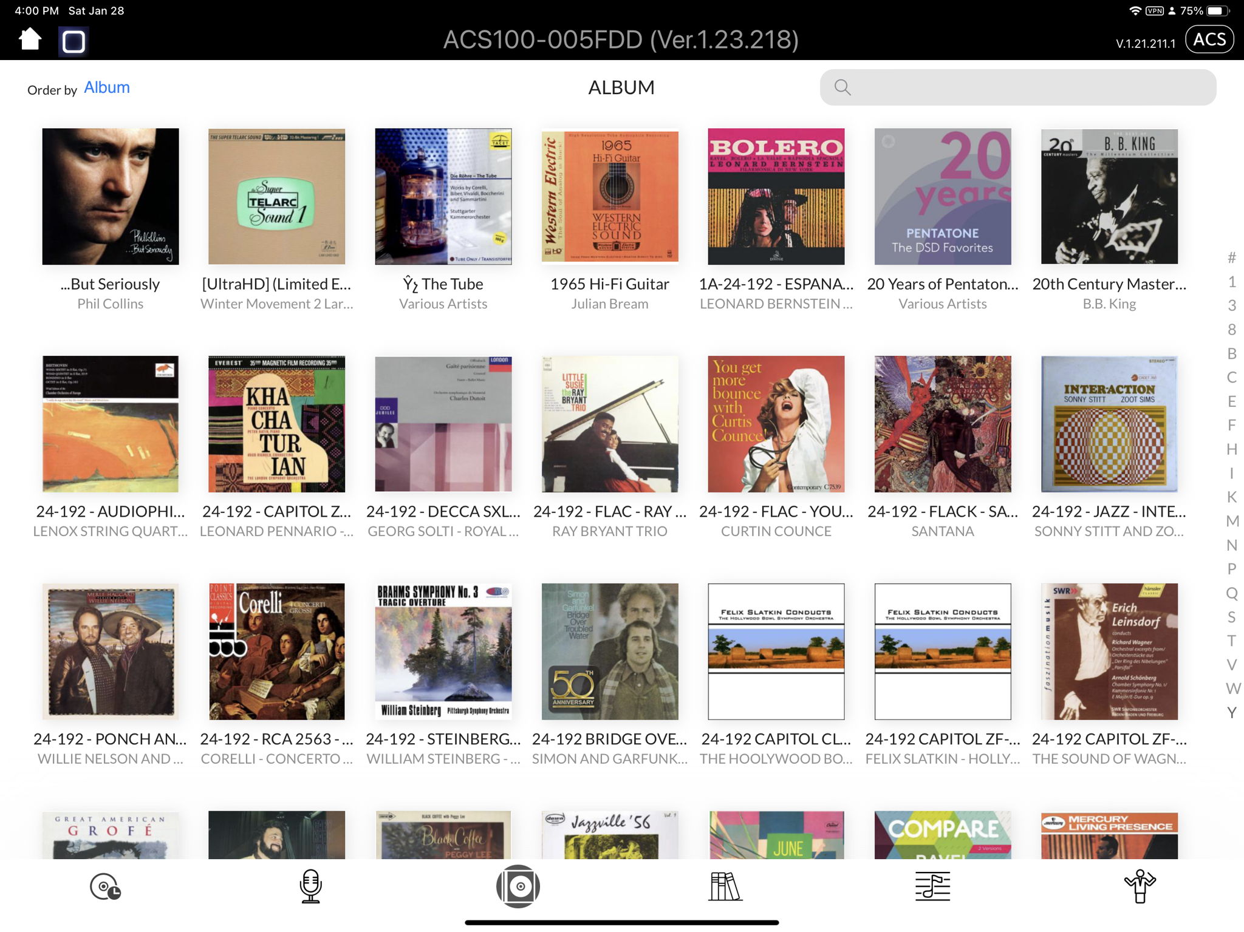Open Bridge Over Troubled Water cover
The image size is (1244, 932).
click(610, 651)
